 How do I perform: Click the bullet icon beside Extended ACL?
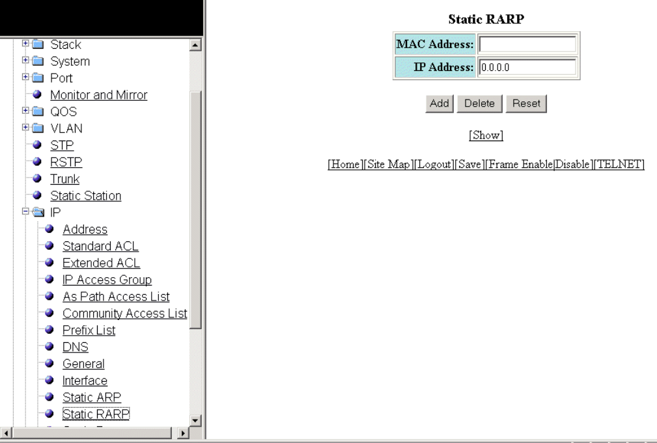[x=49, y=262]
